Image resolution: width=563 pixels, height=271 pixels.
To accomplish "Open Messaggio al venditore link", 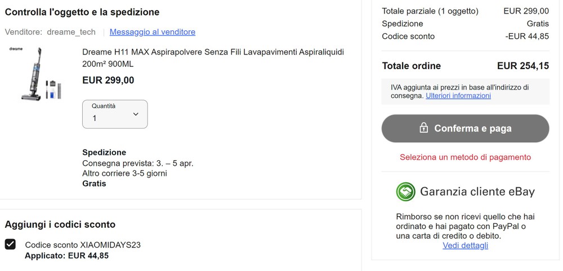I will 153,32.
